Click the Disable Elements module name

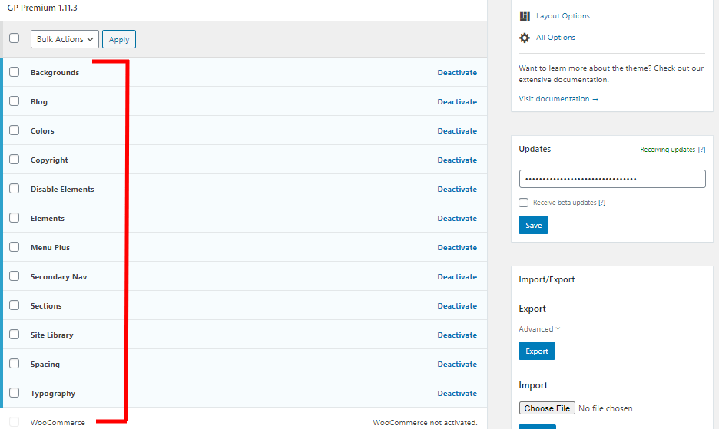(62, 190)
